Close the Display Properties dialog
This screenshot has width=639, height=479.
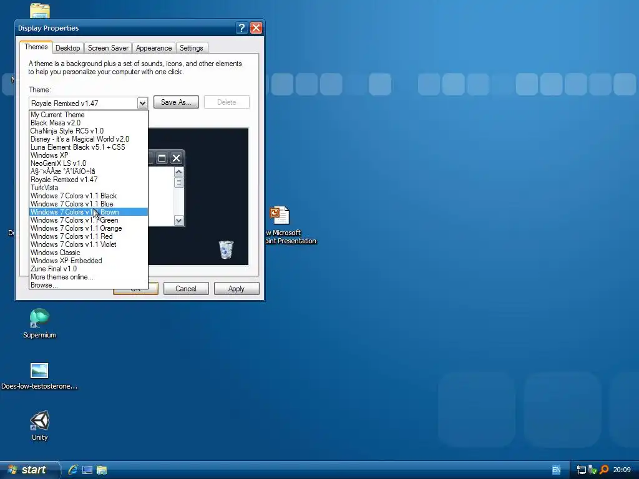tap(256, 27)
